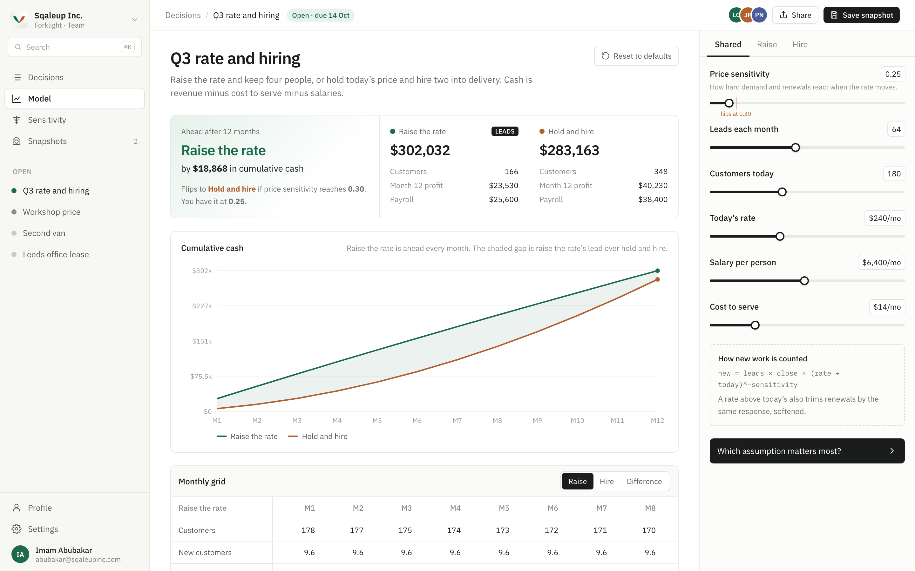Select Difference in Monthly grid toggle
915x571 pixels.
pyautogui.click(x=644, y=482)
